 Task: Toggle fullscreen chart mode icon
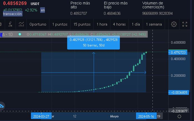click(x=185, y=24)
